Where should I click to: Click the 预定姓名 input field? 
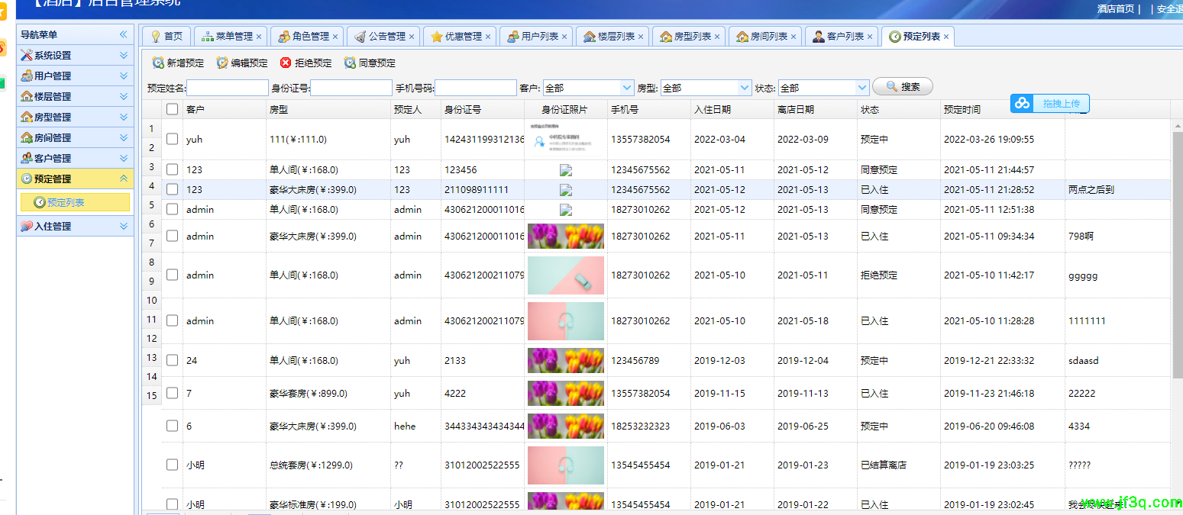(226, 87)
